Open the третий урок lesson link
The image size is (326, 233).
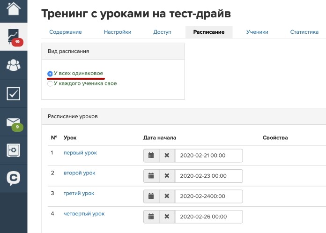(x=79, y=193)
